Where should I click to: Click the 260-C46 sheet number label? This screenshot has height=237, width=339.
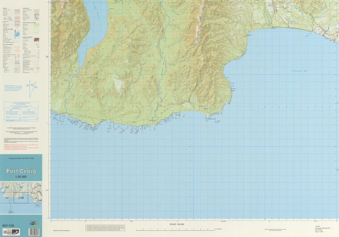pos(8,226)
